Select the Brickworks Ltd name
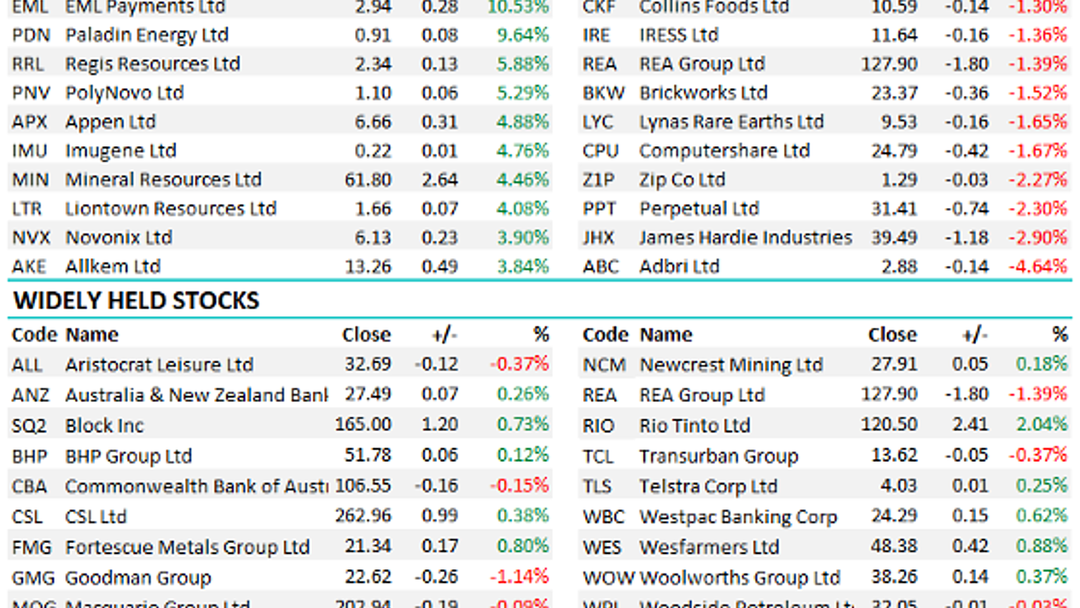Viewport: 1080px width, 608px height. (x=703, y=93)
